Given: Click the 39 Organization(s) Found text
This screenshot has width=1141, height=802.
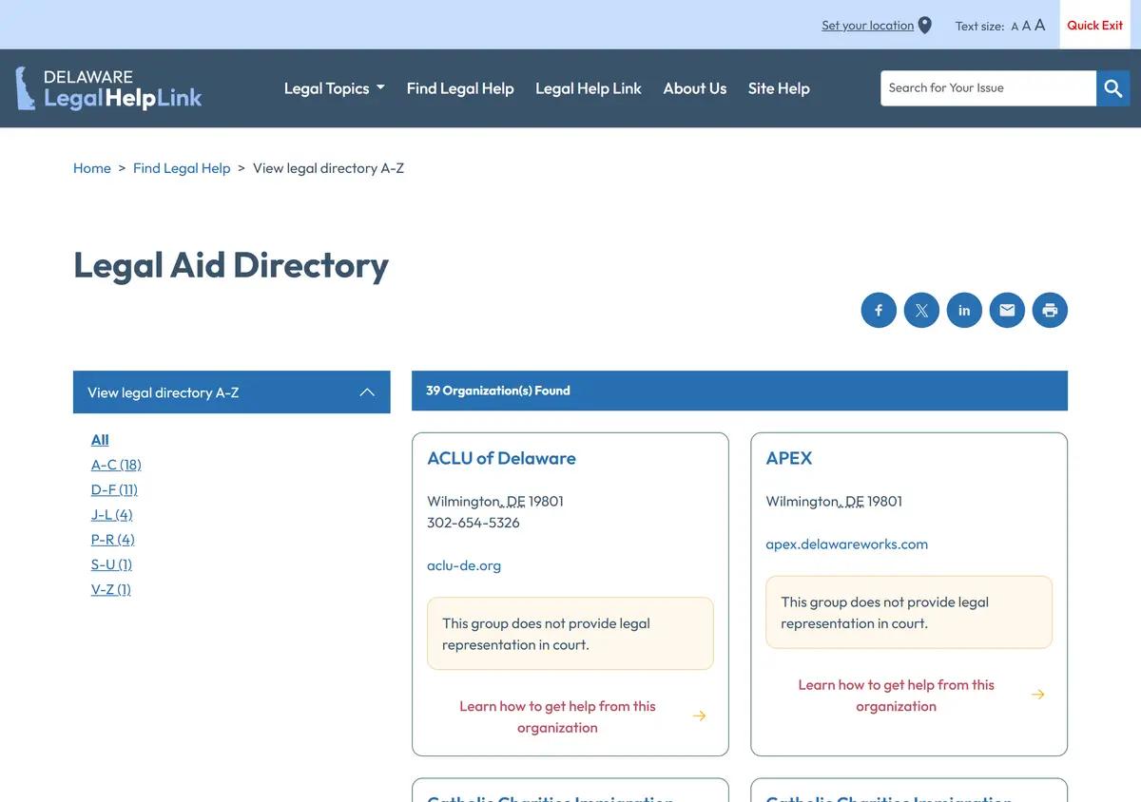Looking at the screenshot, I should [498, 391].
